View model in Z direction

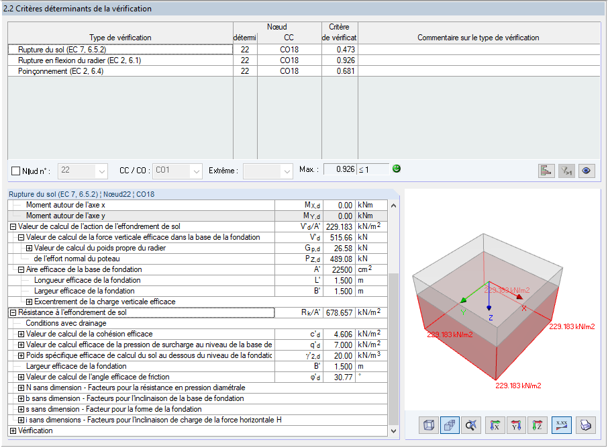(x=537, y=425)
